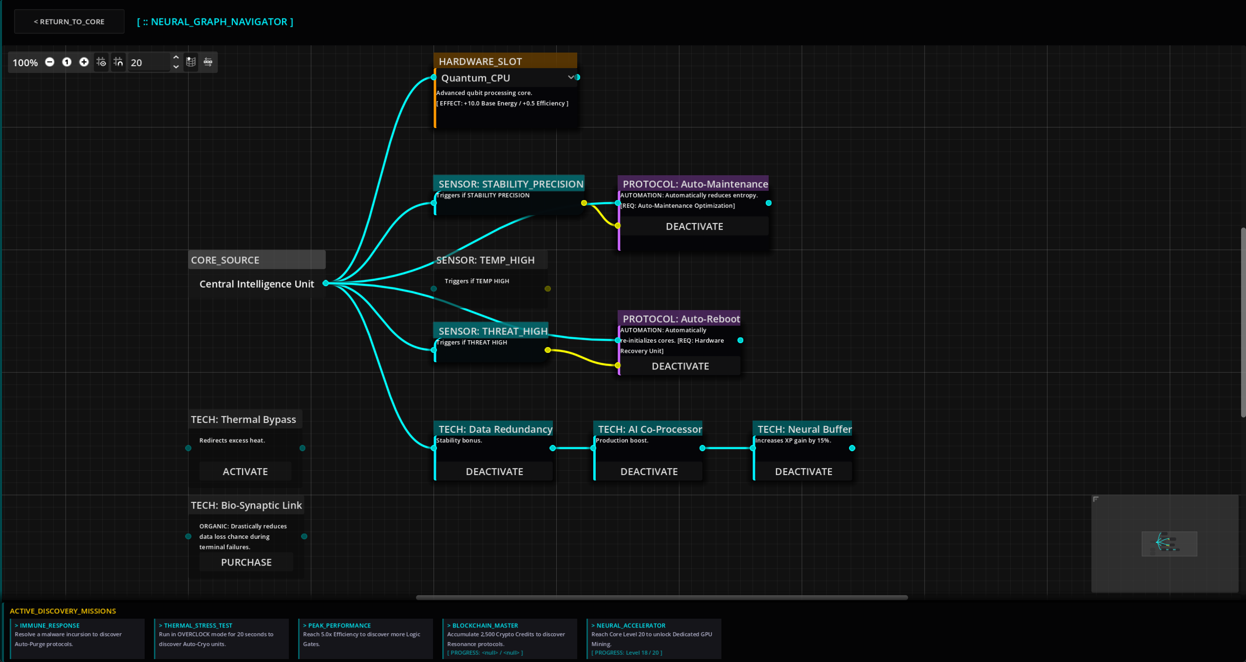Click Central Intelligence Unit output port
1246x662 pixels.
(325, 283)
